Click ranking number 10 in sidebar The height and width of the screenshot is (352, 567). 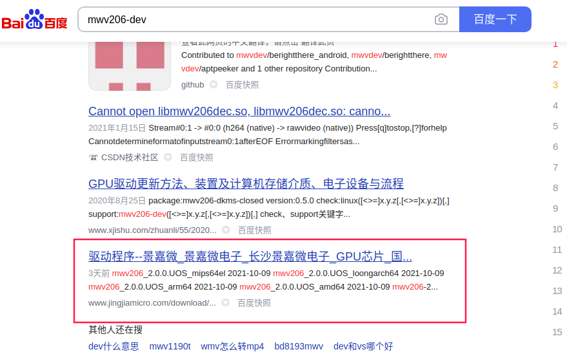point(557,229)
